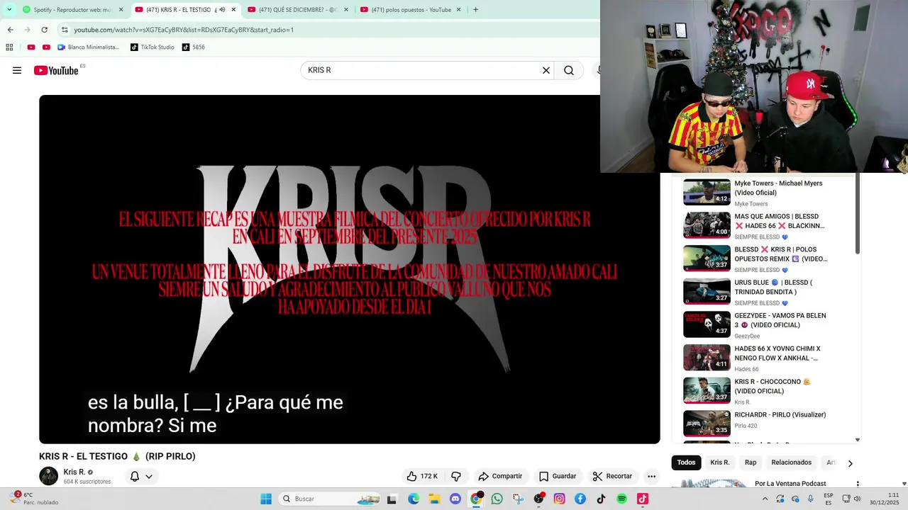This screenshot has width=908, height=510.
Task: Open the Kris R. channel name link
Action: click(x=74, y=472)
